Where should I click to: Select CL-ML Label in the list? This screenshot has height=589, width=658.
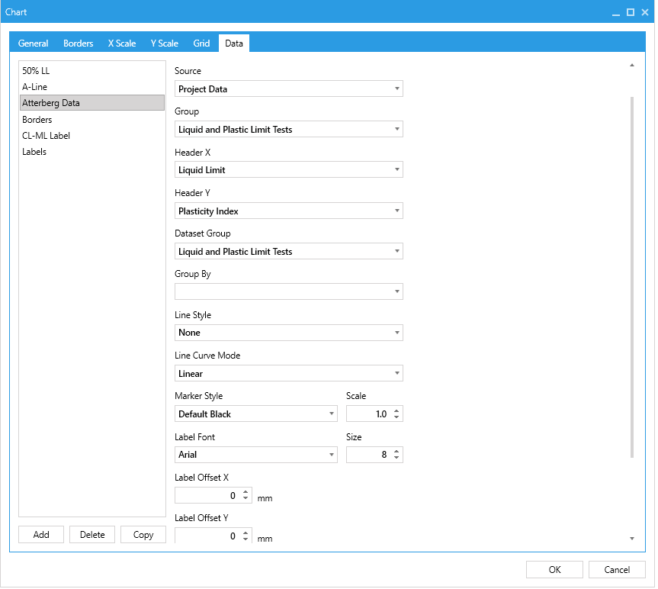[47, 136]
